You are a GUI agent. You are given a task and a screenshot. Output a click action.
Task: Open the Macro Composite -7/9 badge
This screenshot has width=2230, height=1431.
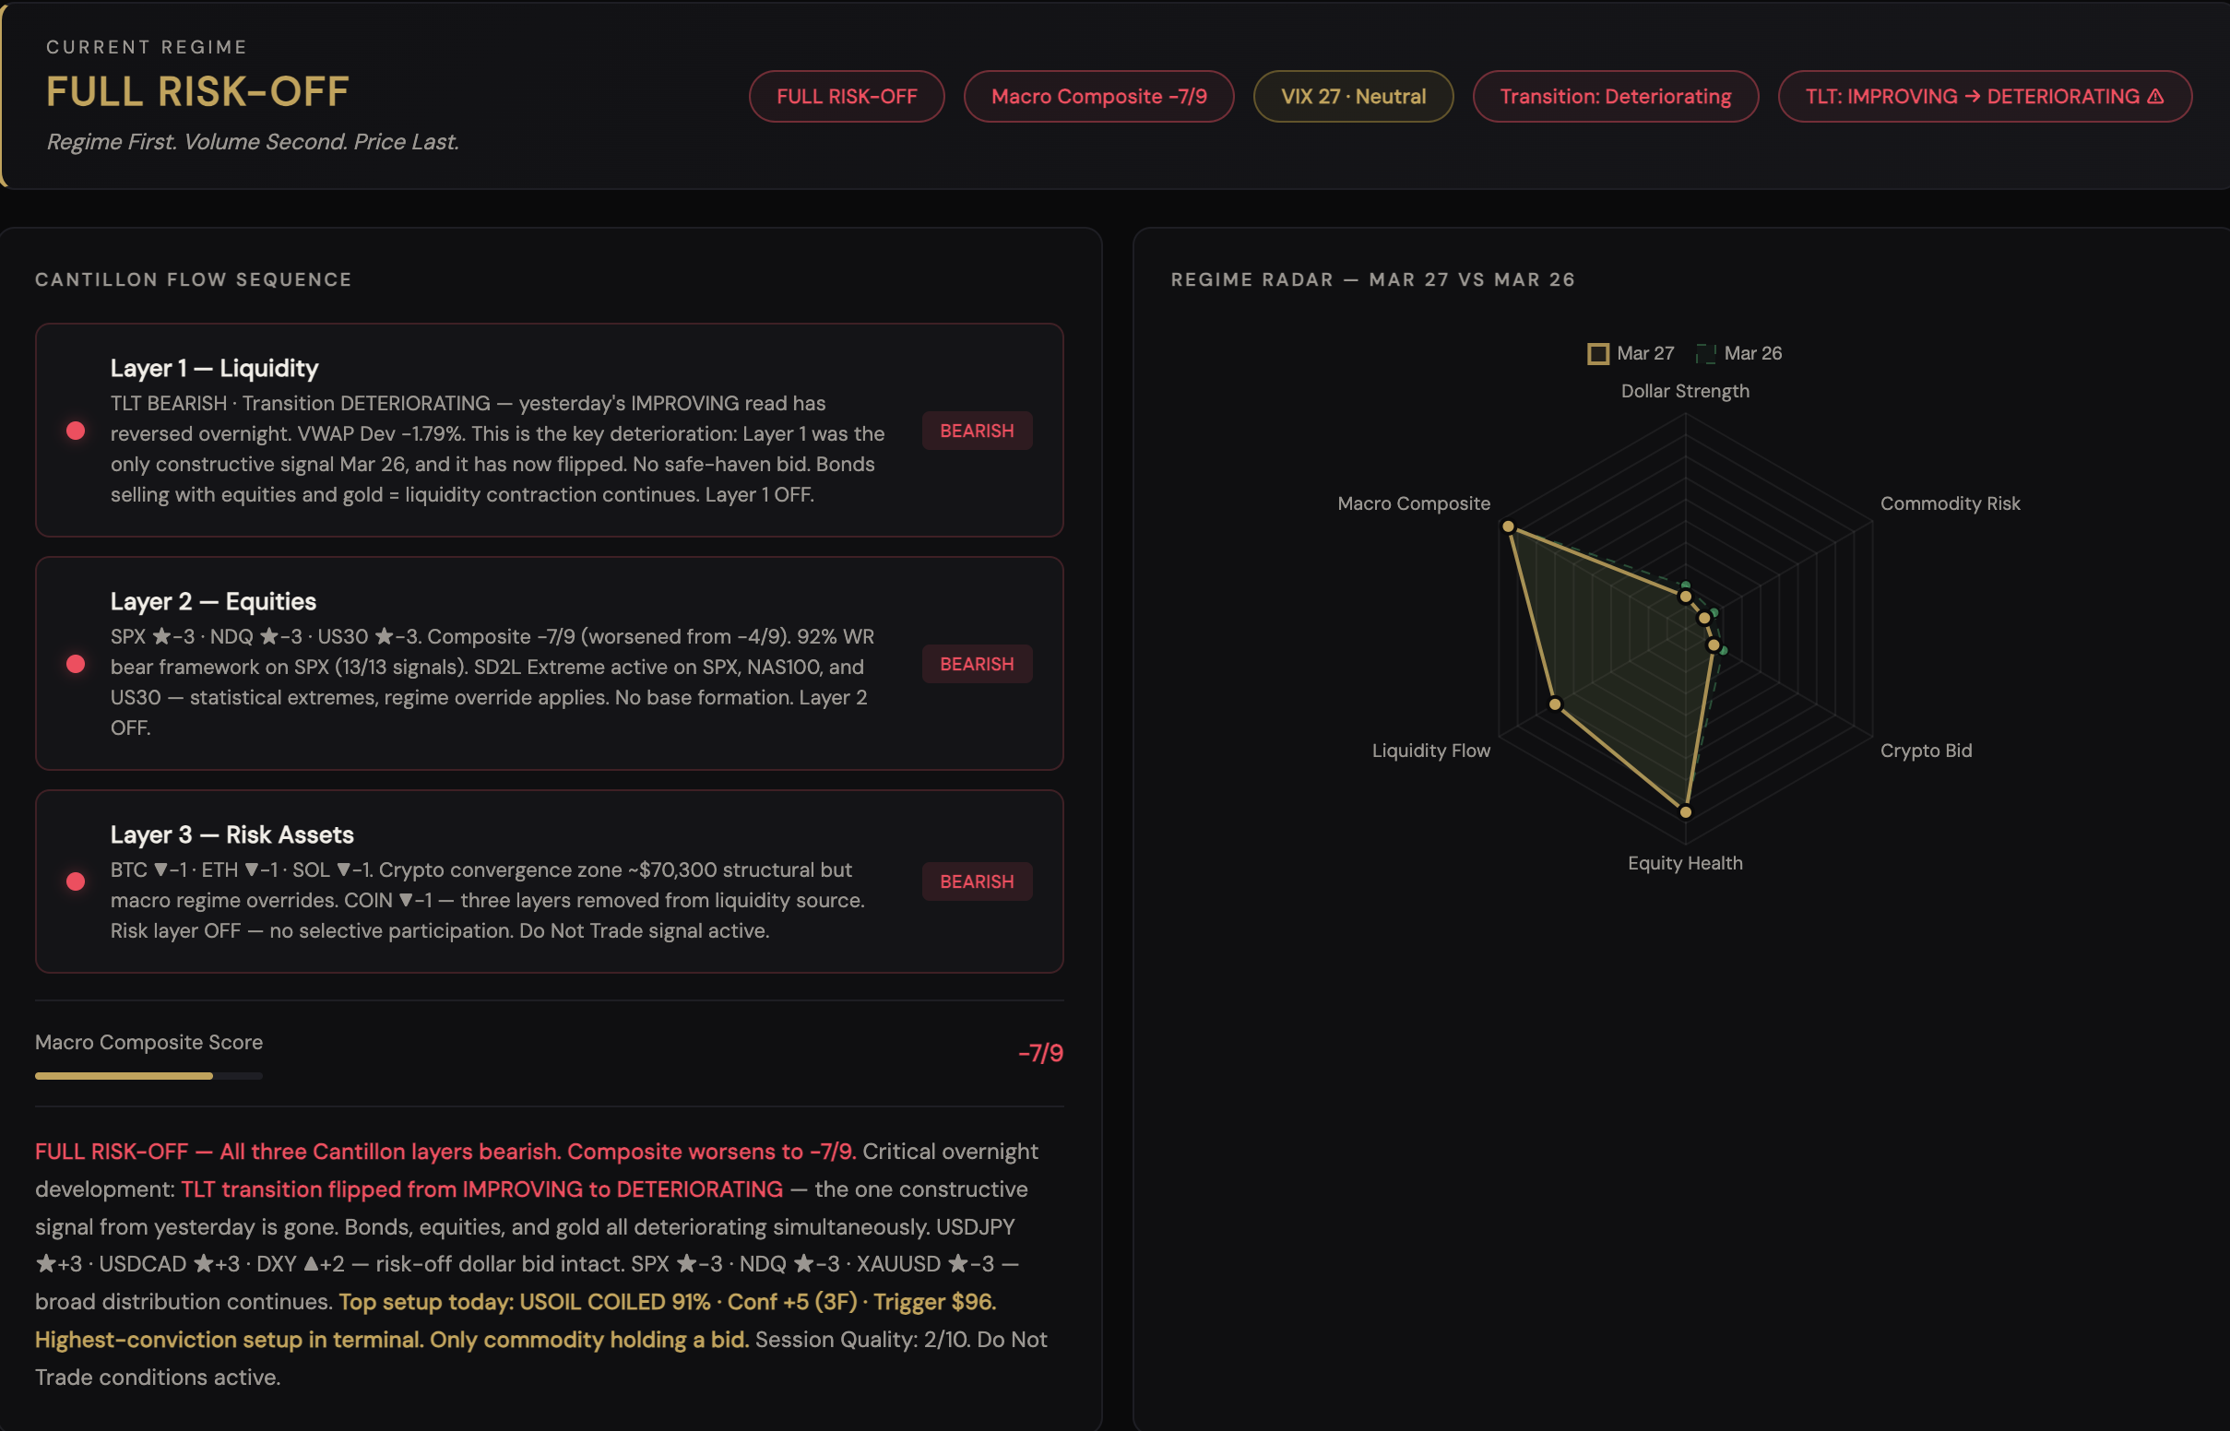(x=1098, y=96)
